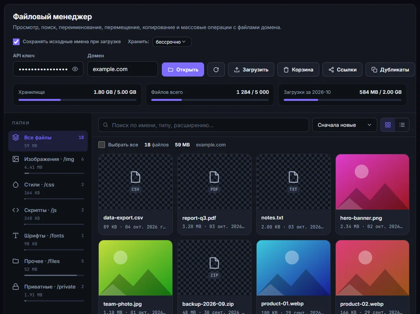Tick the Выбрать все checkbox

pos(101,145)
